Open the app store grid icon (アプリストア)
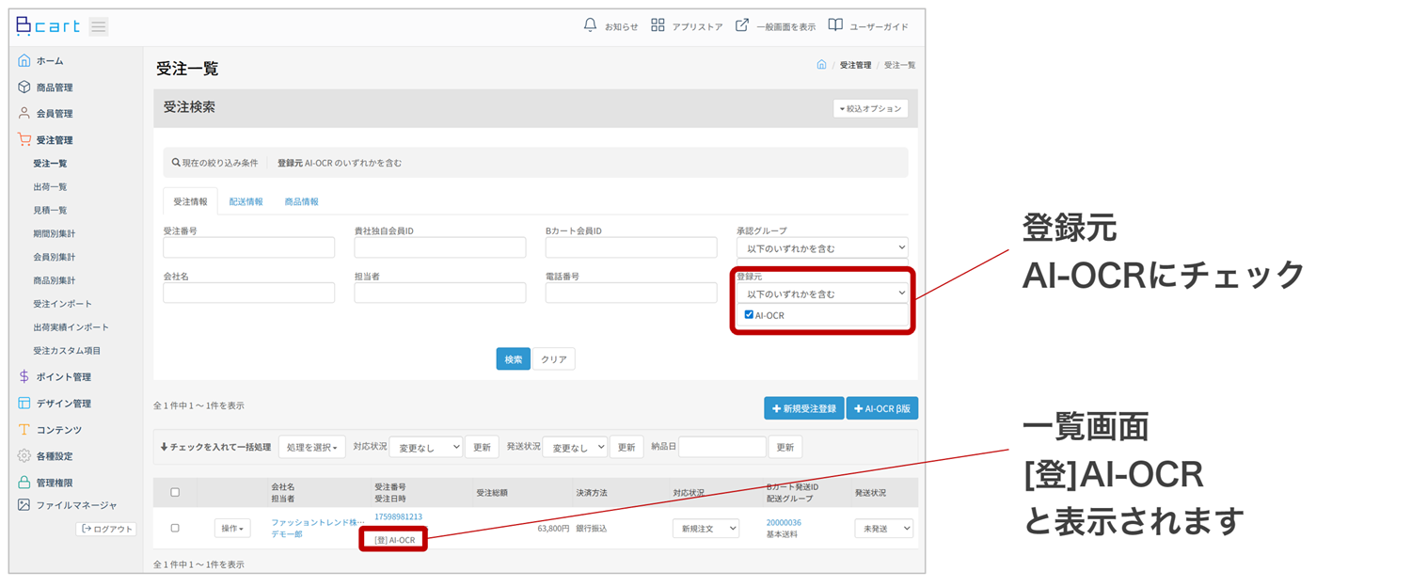This screenshot has width=1411, height=587. [658, 25]
